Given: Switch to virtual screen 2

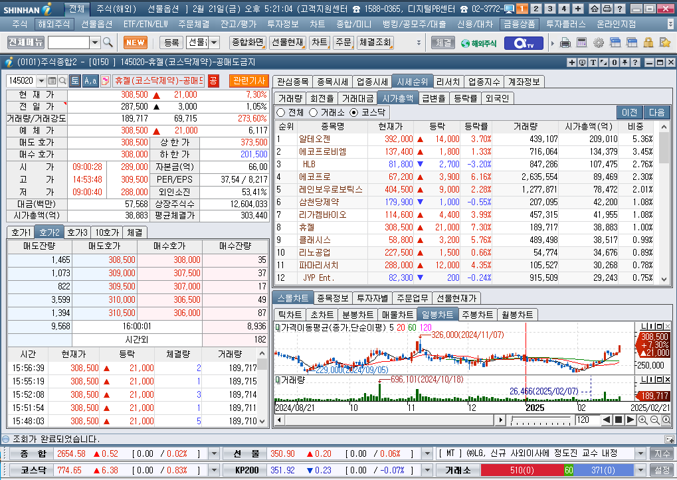Looking at the screenshot, I should (535, 9).
